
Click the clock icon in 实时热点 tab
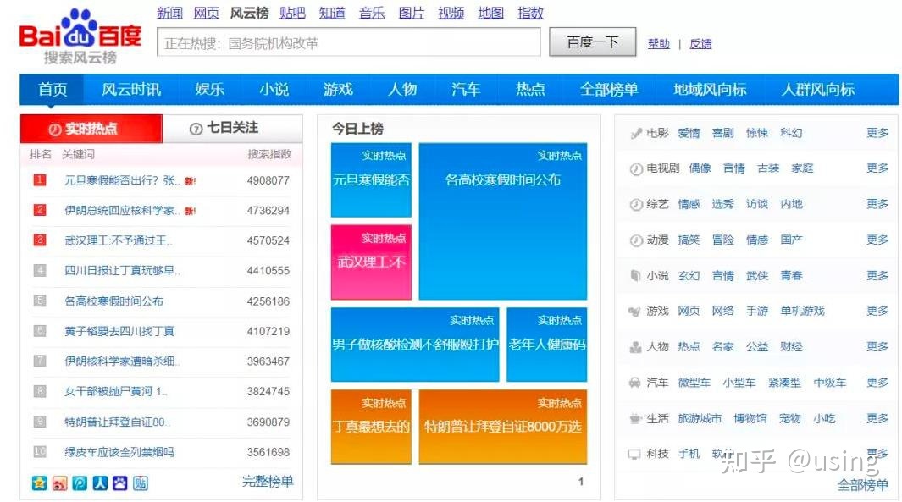click(55, 130)
